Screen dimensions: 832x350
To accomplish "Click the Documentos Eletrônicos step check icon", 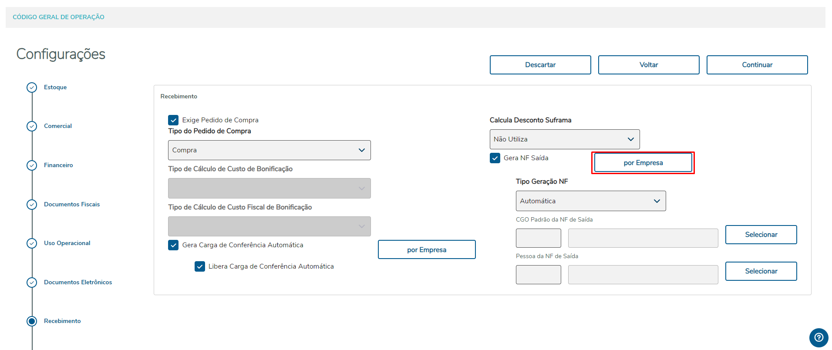I will tap(32, 283).
